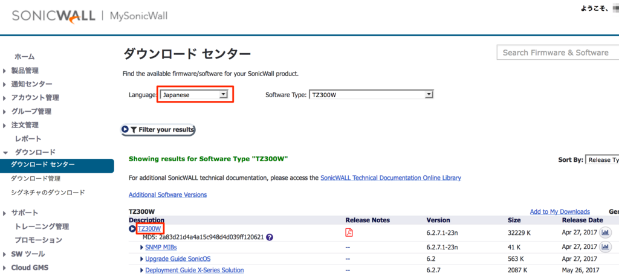Screen dimensions: 619x276
Task: Click the Release Date column header
Action: click(x=582, y=220)
